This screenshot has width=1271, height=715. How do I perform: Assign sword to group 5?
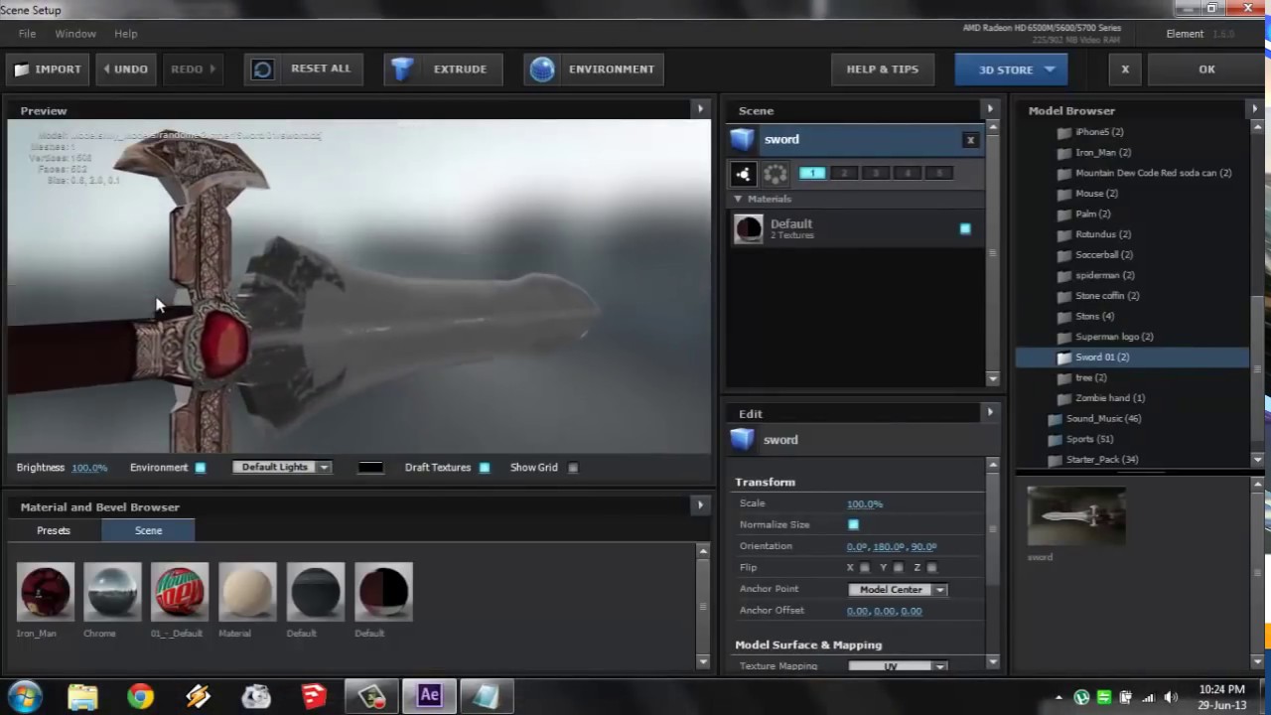pyautogui.click(x=939, y=173)
